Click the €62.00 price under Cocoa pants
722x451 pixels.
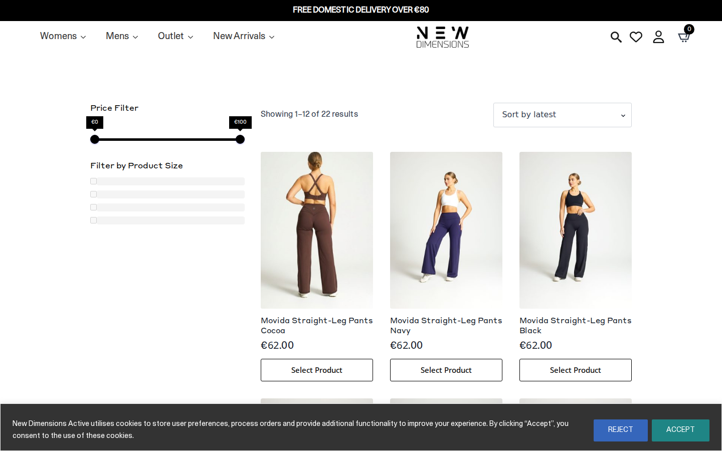click(277, 345)
